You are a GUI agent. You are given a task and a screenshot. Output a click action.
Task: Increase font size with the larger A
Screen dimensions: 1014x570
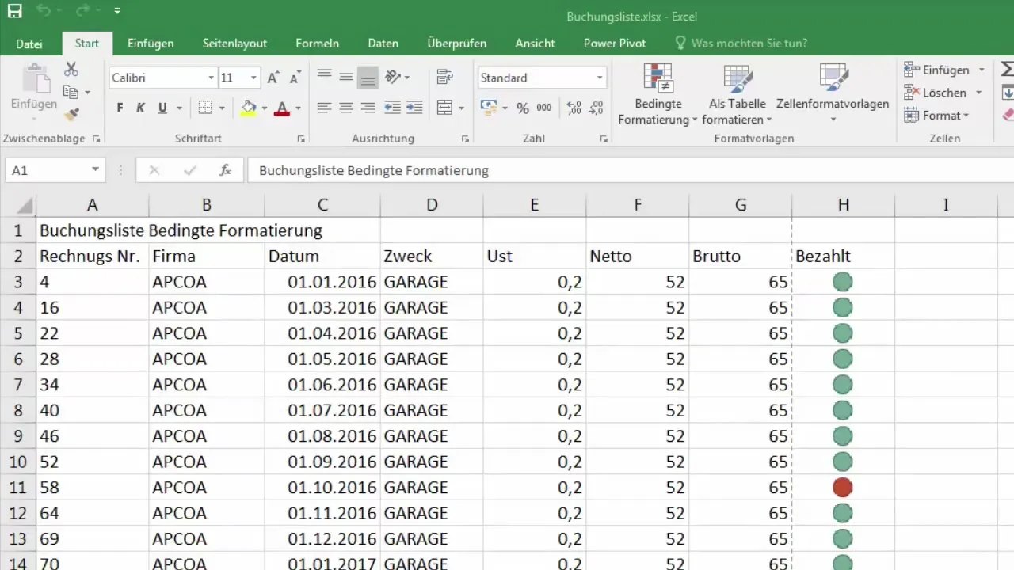pyautogui.click(x=273, y=78)
